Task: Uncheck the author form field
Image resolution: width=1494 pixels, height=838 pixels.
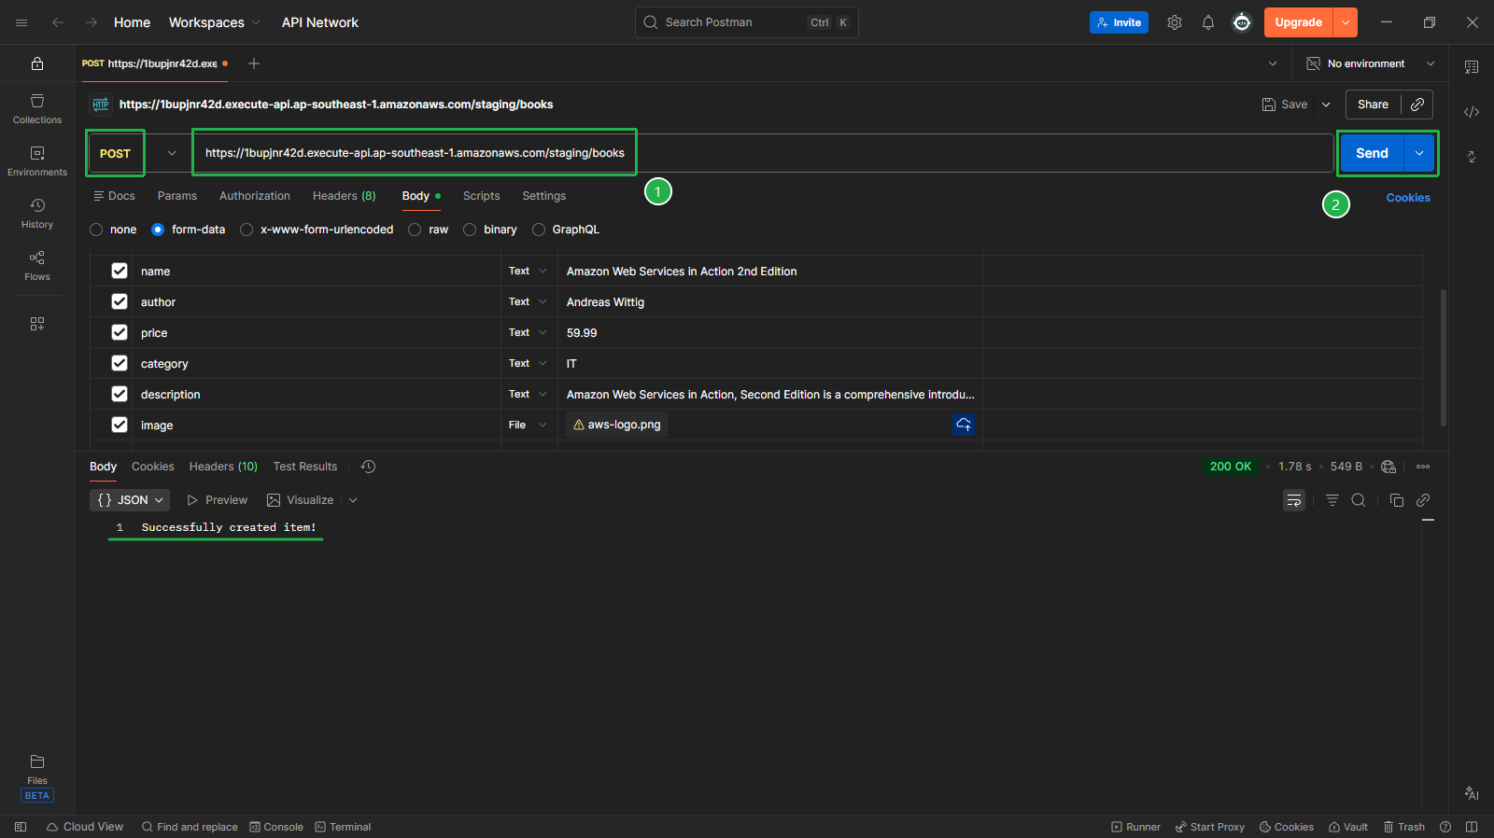Action: pos(120,301)
